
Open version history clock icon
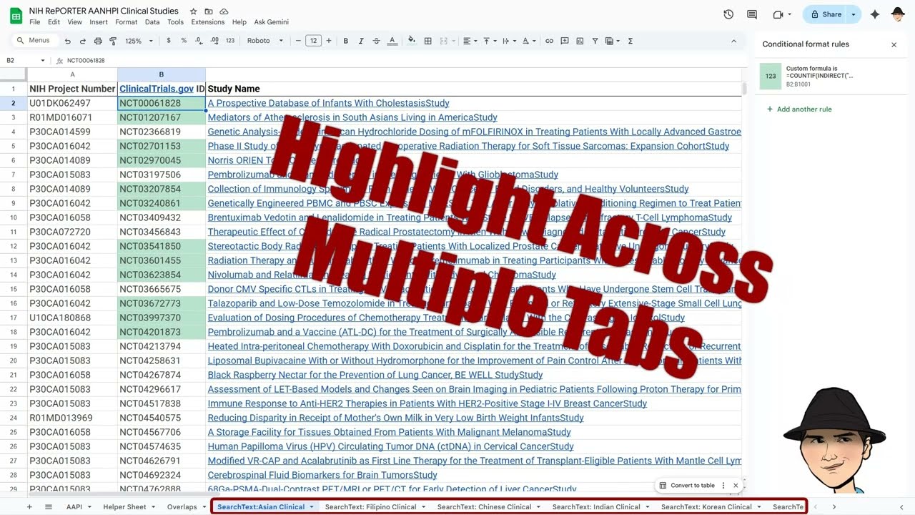[728, 14]
